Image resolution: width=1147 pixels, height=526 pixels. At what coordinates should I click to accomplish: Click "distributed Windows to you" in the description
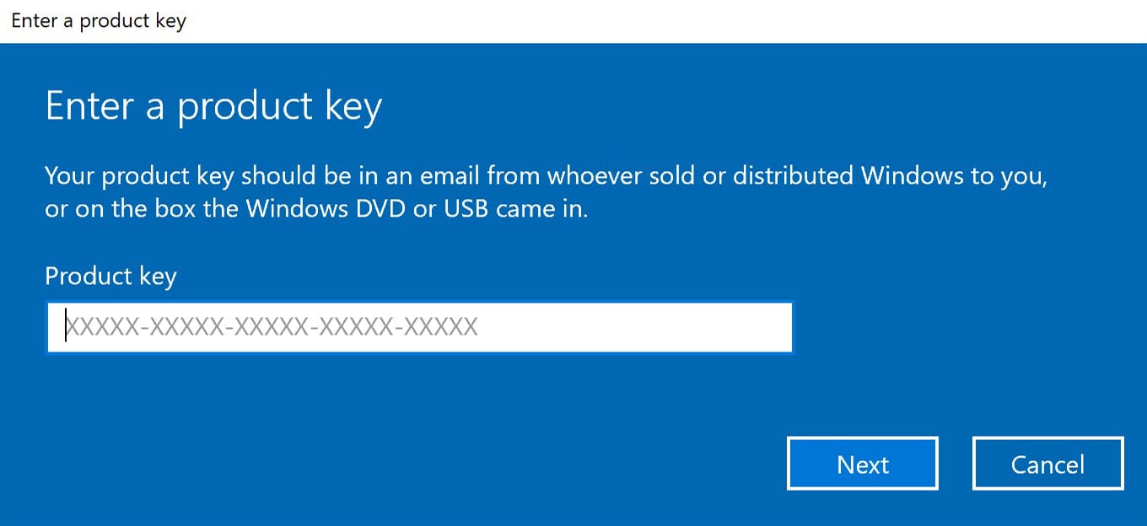(890, 177)
